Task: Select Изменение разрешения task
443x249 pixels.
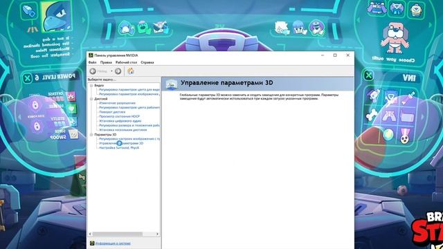Action: point(117,103)
